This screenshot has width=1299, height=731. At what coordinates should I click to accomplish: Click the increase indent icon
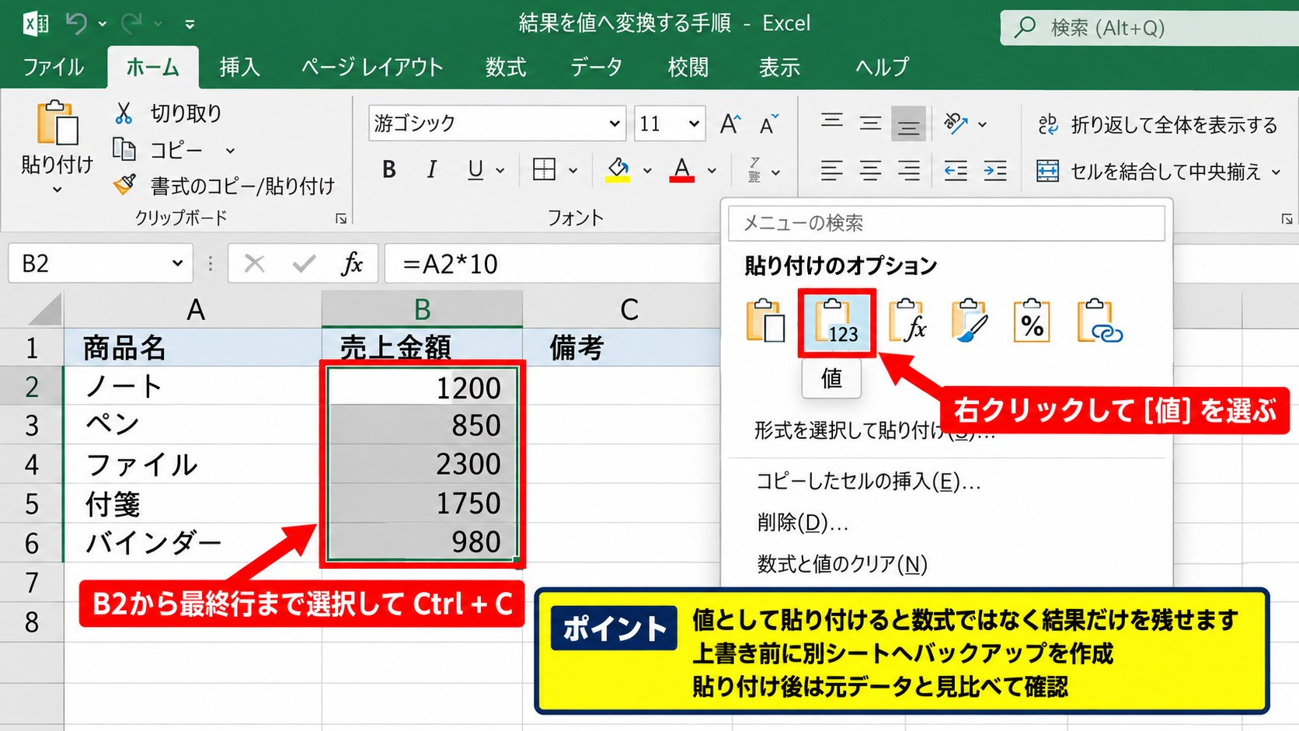995,170
